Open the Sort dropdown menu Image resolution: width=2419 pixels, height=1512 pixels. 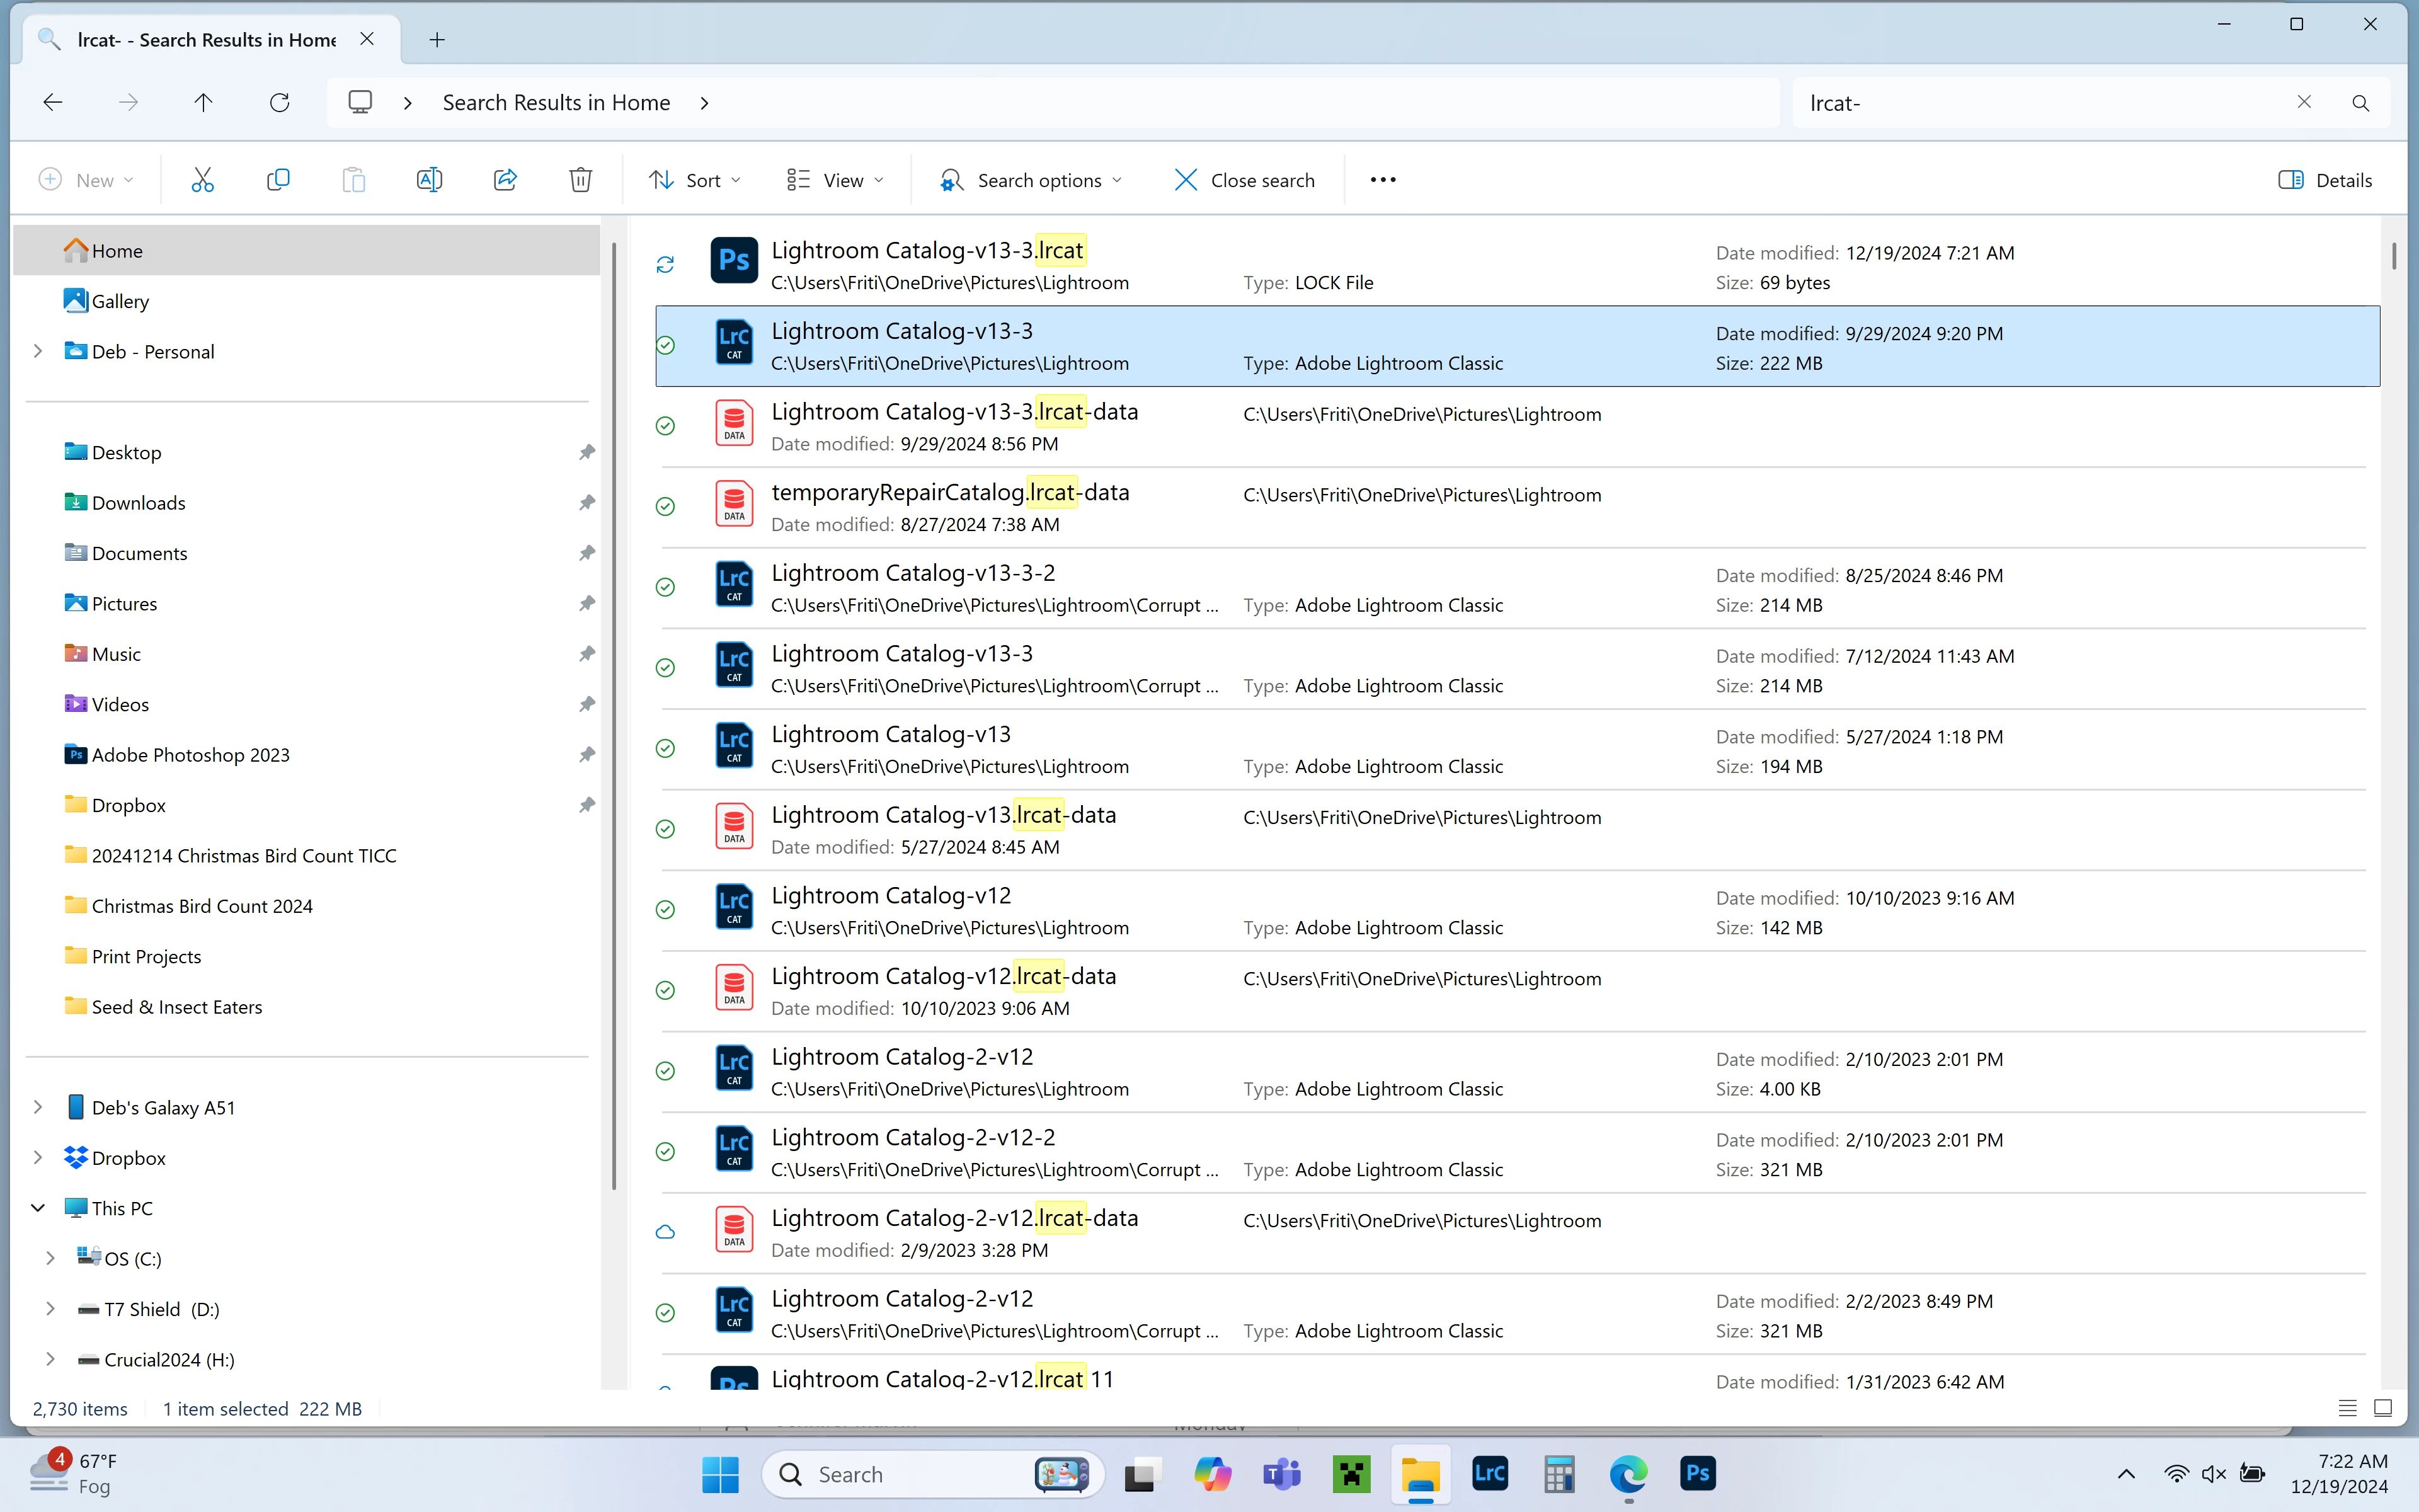pos(695,180)
